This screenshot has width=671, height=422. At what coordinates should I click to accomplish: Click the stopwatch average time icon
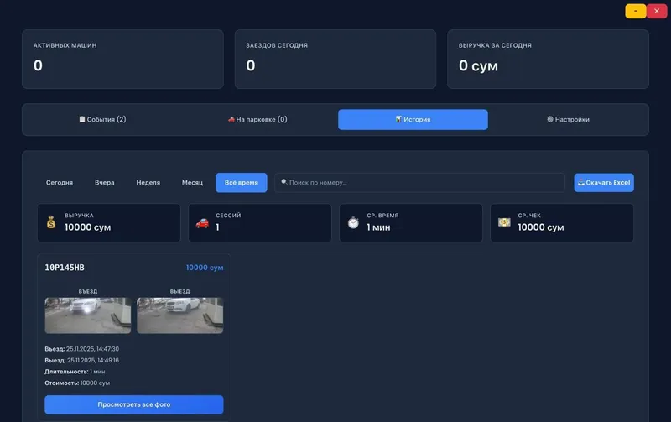coord(353,222)
